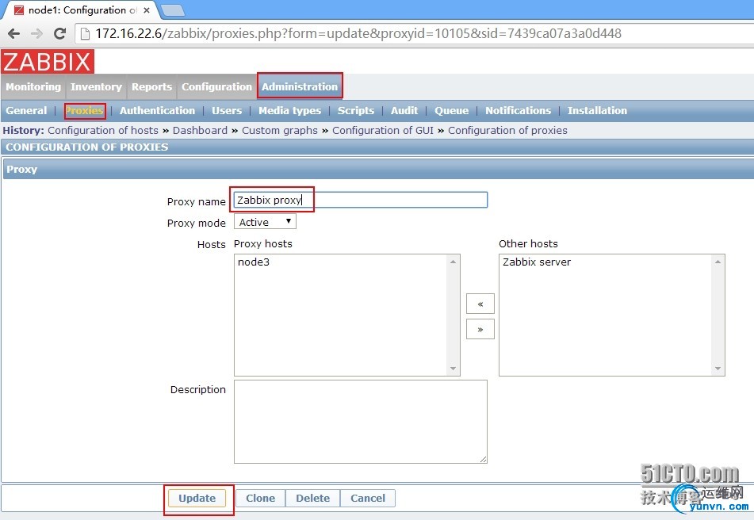The height and width of the screenshot is (520, 754).
Task: Click the Zabbix logo
Action: [x=47, y=62]
